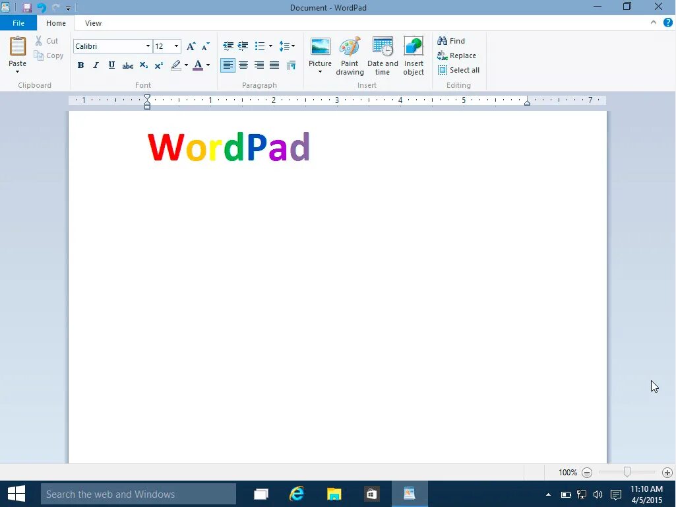676x507 pixels.
Task: Collapse the ribbon with the chevron
Action: 653,22
